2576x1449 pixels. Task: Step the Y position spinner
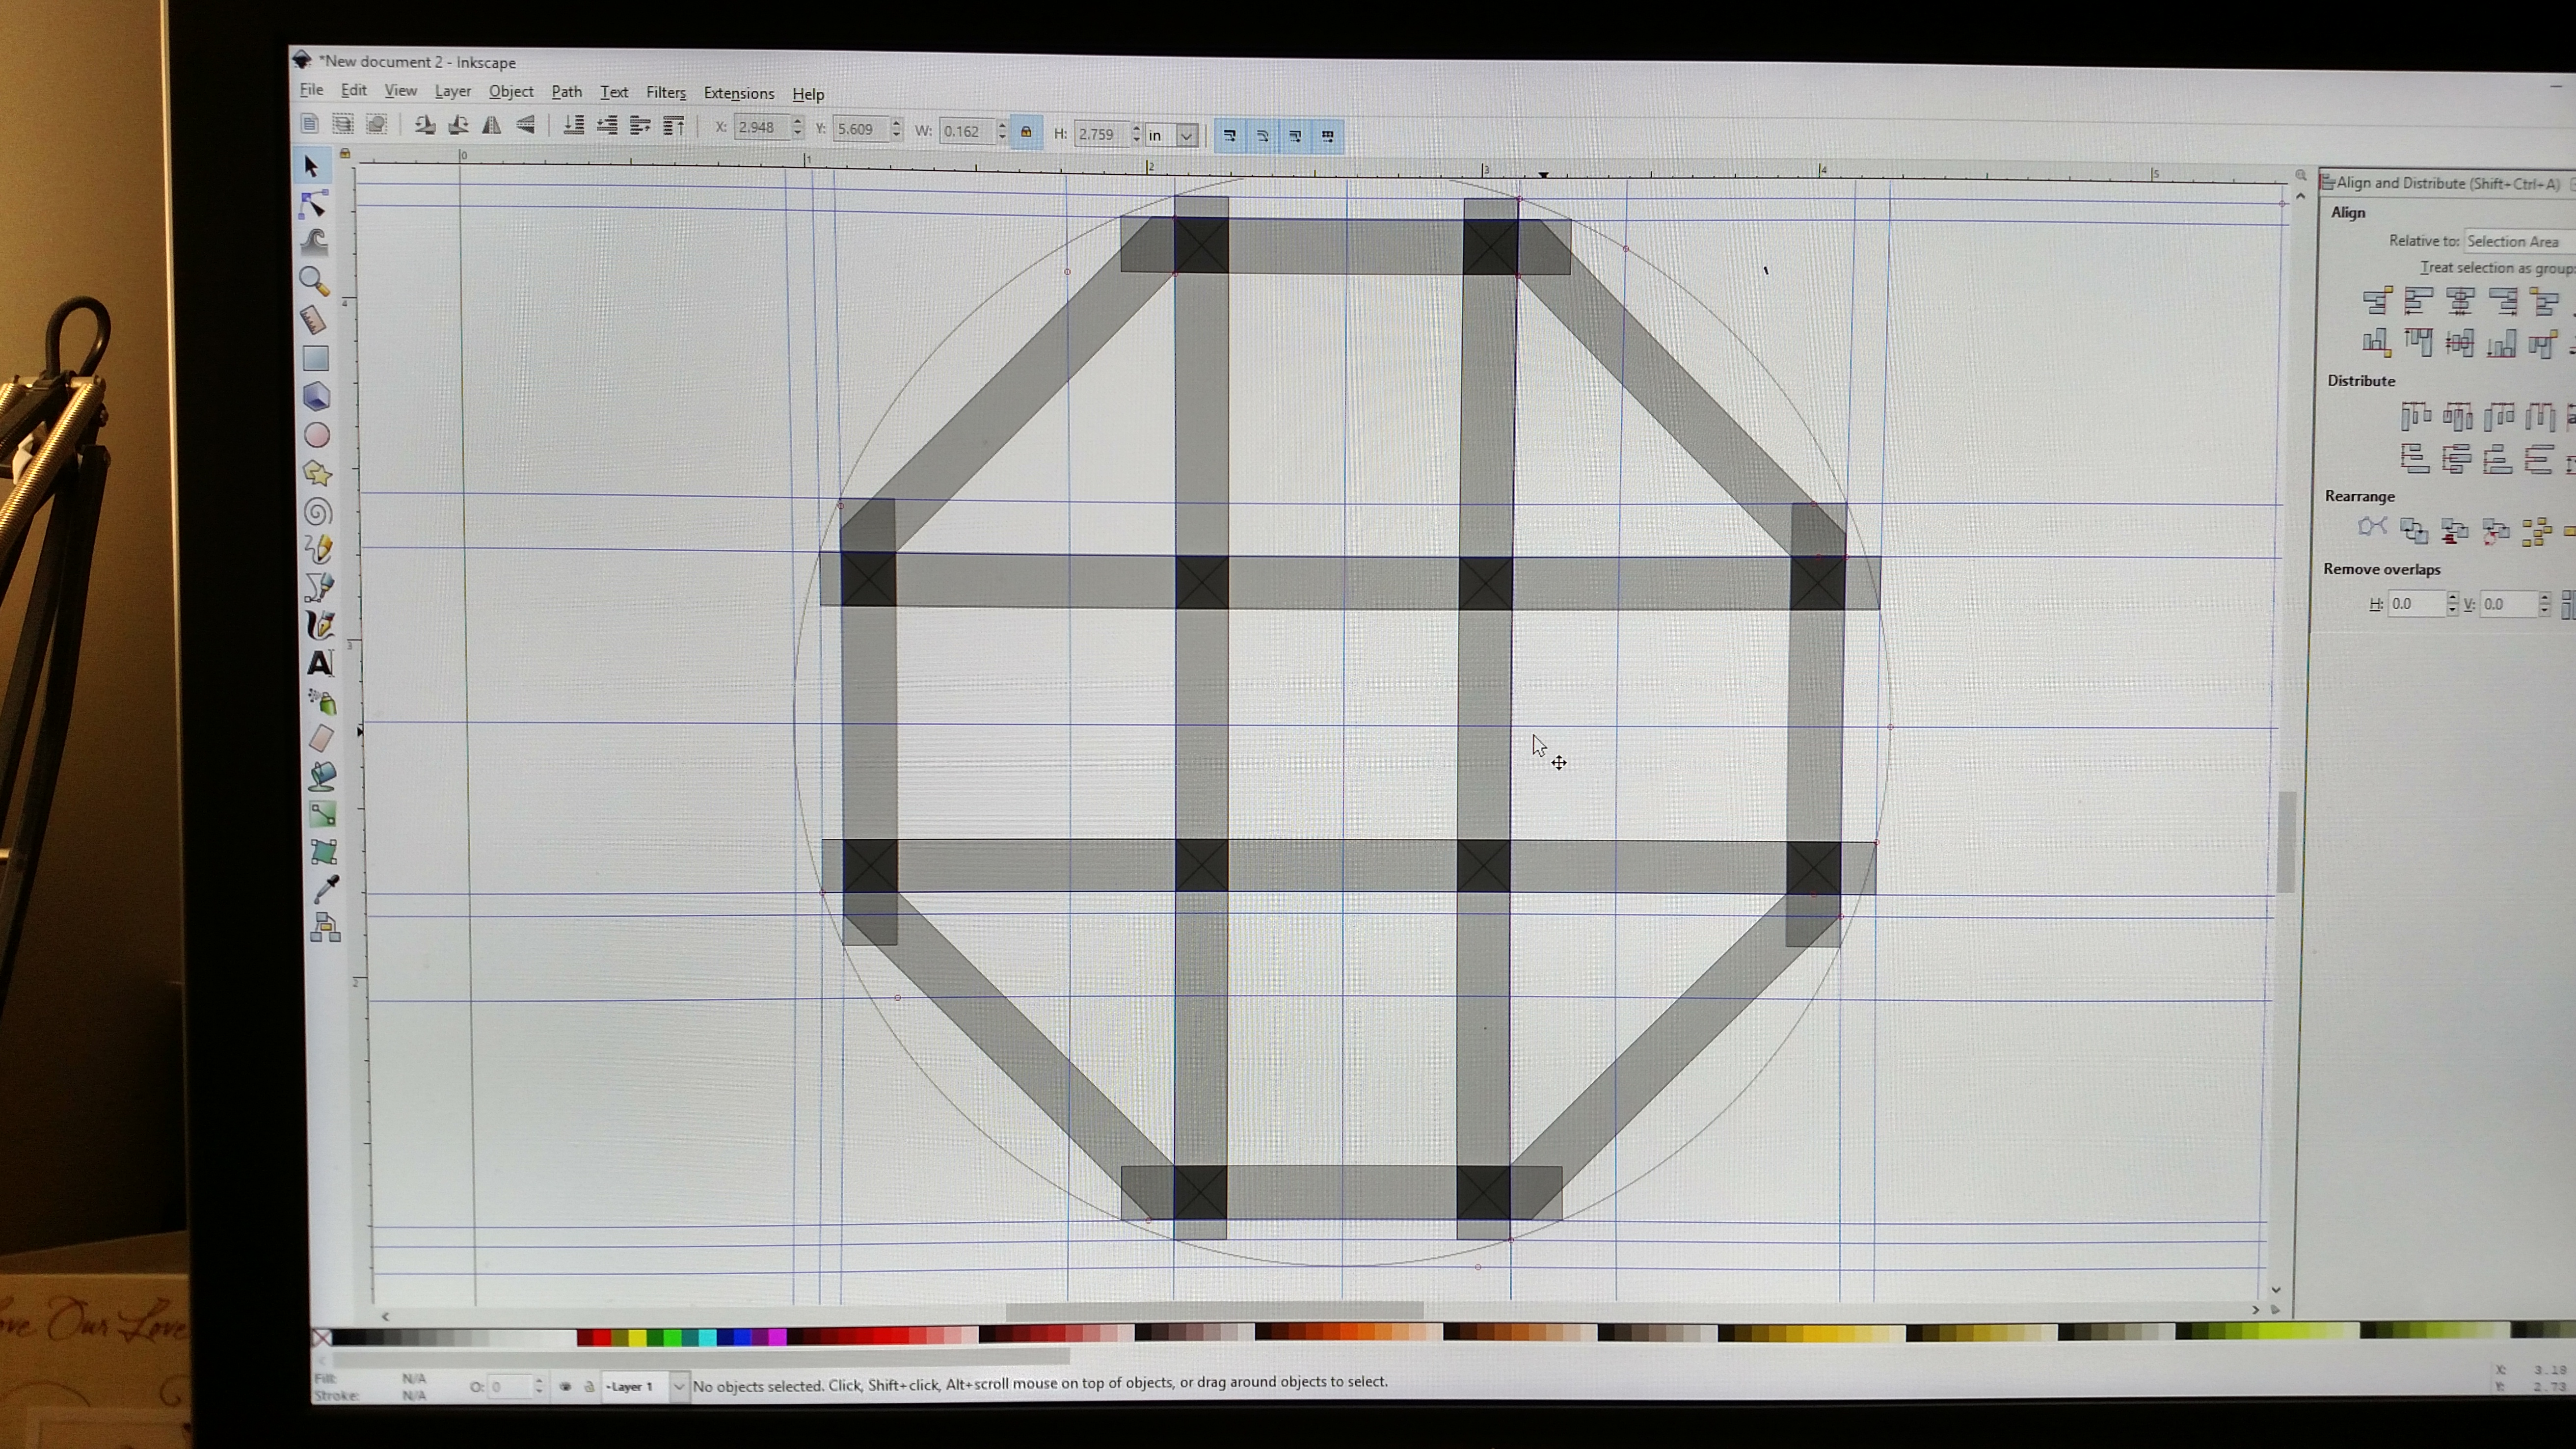pyautogui.click(x=896, y=129)
